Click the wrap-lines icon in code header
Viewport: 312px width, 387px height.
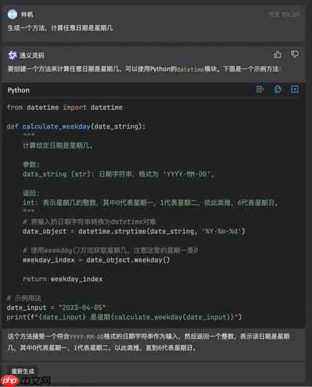(260, 89)
